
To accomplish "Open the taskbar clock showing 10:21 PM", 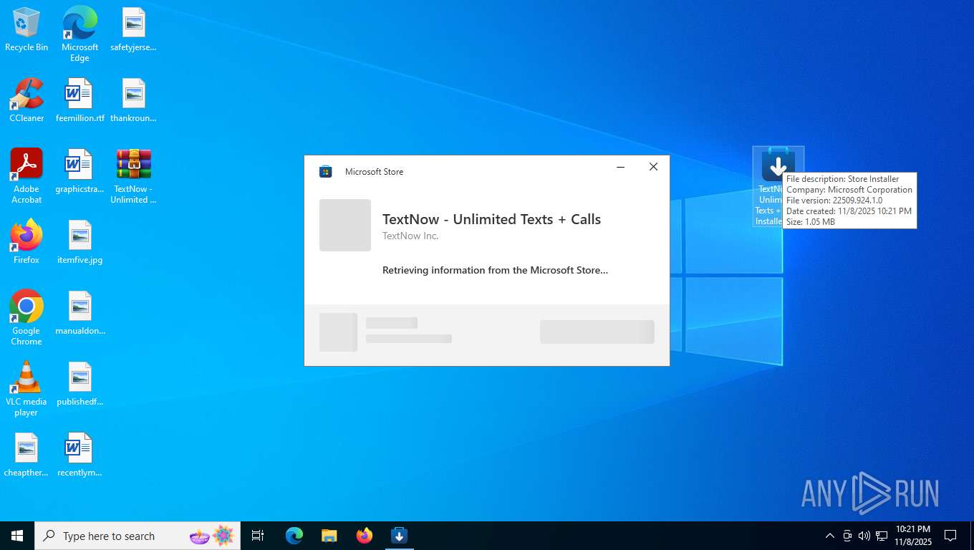I will point(912,536).
